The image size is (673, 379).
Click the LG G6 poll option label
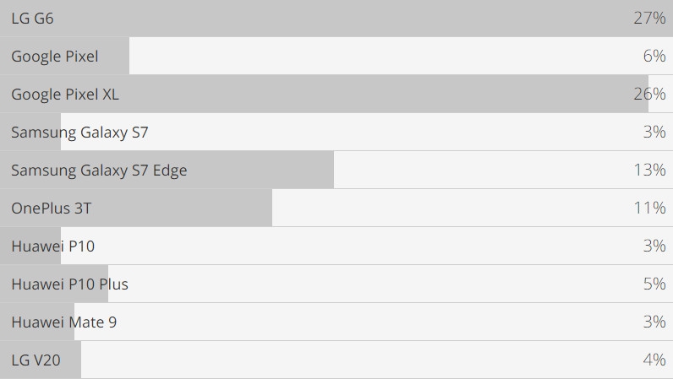click(x=32, y=18)
